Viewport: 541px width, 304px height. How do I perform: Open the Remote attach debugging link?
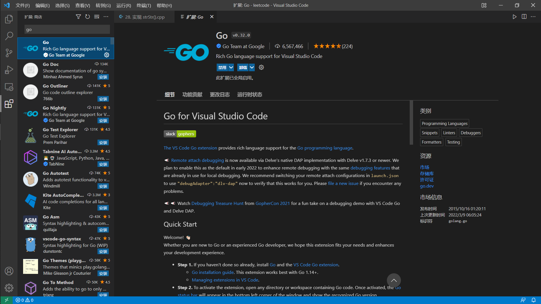click(198, 160)
